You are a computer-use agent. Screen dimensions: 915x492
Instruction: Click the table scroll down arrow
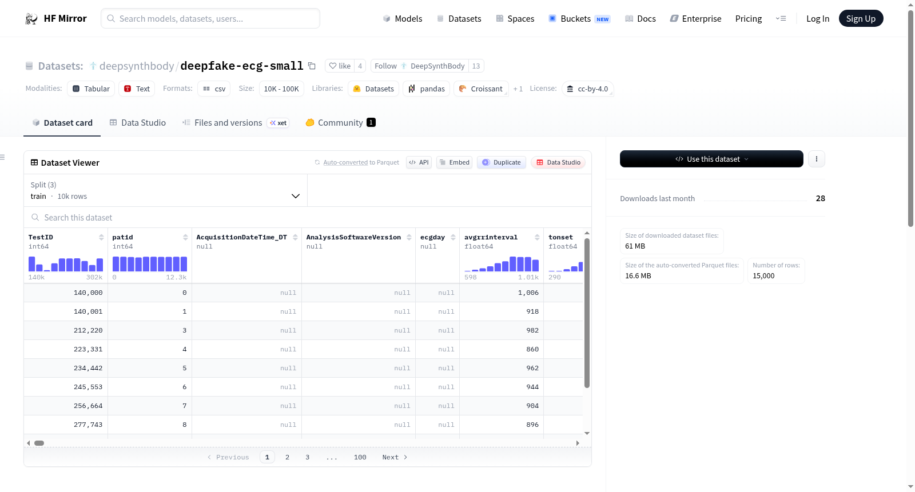click(x=587, y=434)
